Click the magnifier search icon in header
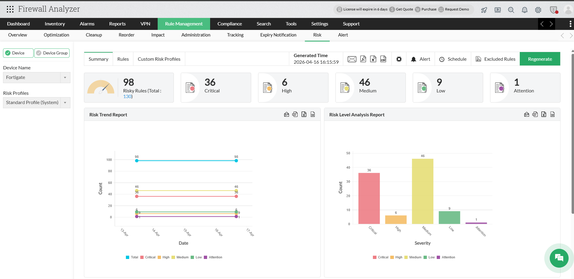 [511, 10]
